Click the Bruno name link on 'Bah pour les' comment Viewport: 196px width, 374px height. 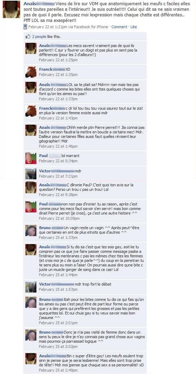[x=45, y=299]
